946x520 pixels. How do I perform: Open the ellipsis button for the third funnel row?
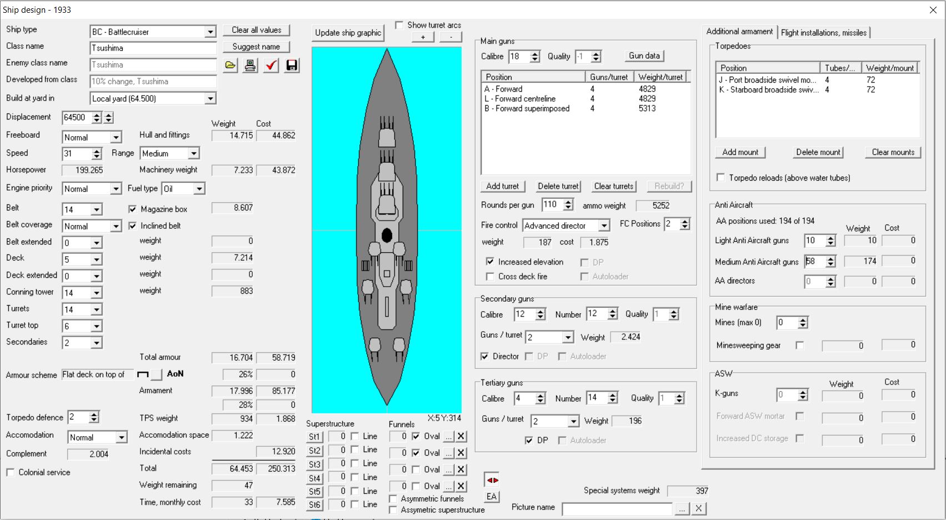(449, 470)
